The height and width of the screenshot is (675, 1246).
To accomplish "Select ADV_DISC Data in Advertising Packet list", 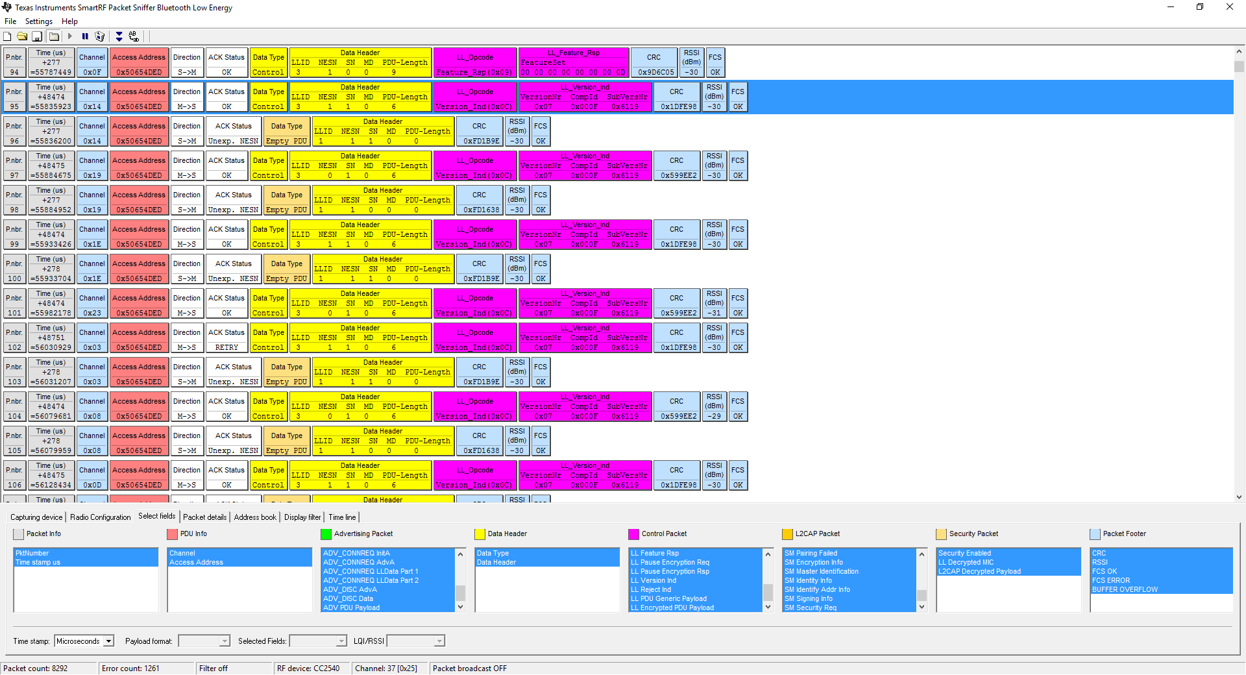I will [x=388, y=599].
